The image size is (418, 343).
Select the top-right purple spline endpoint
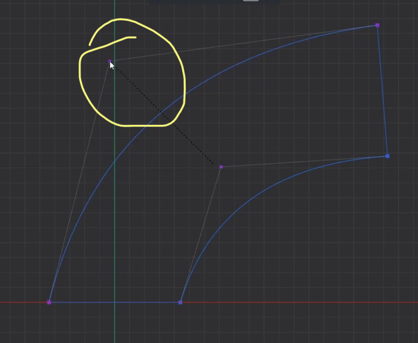coord(377,26)
